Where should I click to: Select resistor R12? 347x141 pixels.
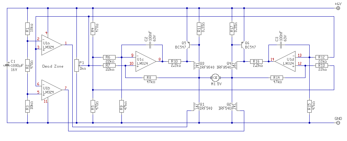322,57
